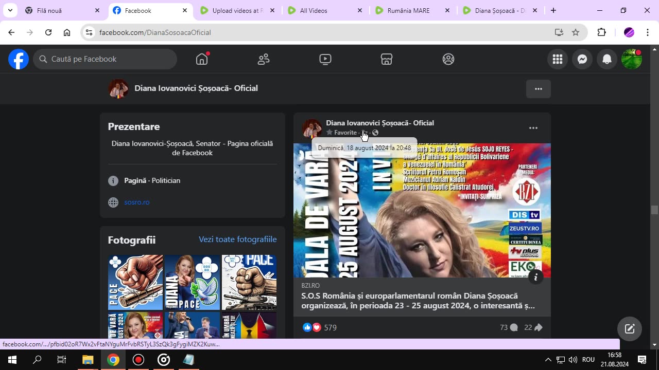
Task: View site information icon in address bar
Action: tap(89, 32)
